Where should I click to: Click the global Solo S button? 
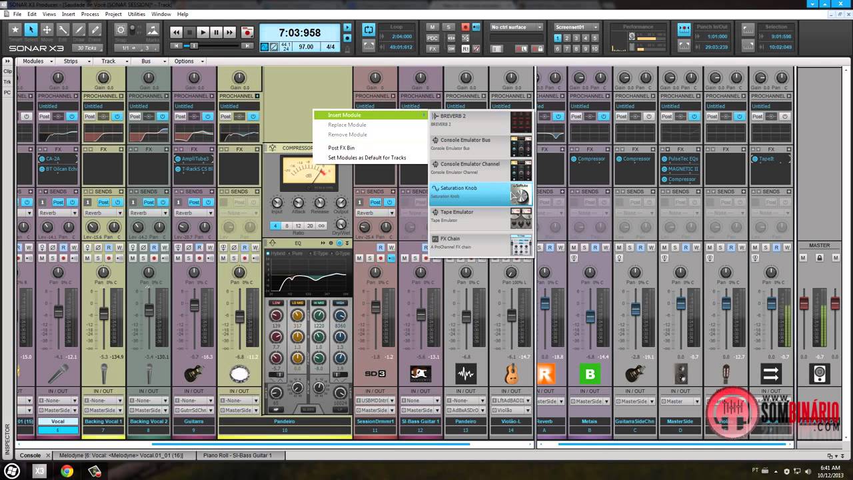point(448,27)
